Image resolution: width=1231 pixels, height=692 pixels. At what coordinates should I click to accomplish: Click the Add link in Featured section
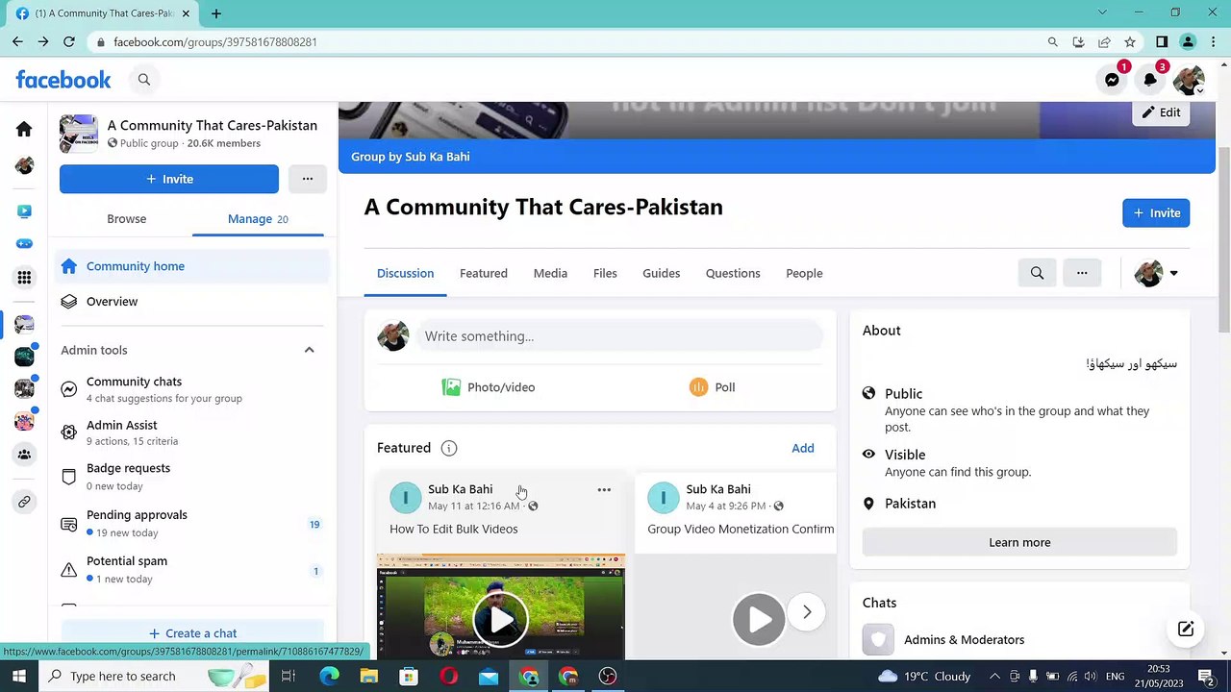coord(802,448)
